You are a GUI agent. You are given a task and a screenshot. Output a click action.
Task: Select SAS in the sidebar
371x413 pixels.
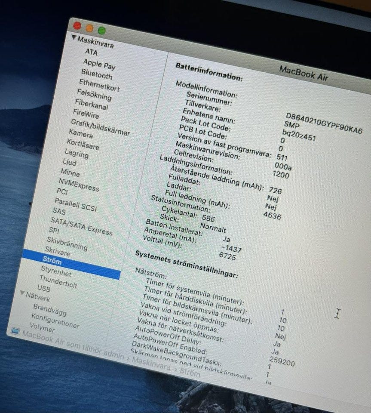tap(59, 211)
